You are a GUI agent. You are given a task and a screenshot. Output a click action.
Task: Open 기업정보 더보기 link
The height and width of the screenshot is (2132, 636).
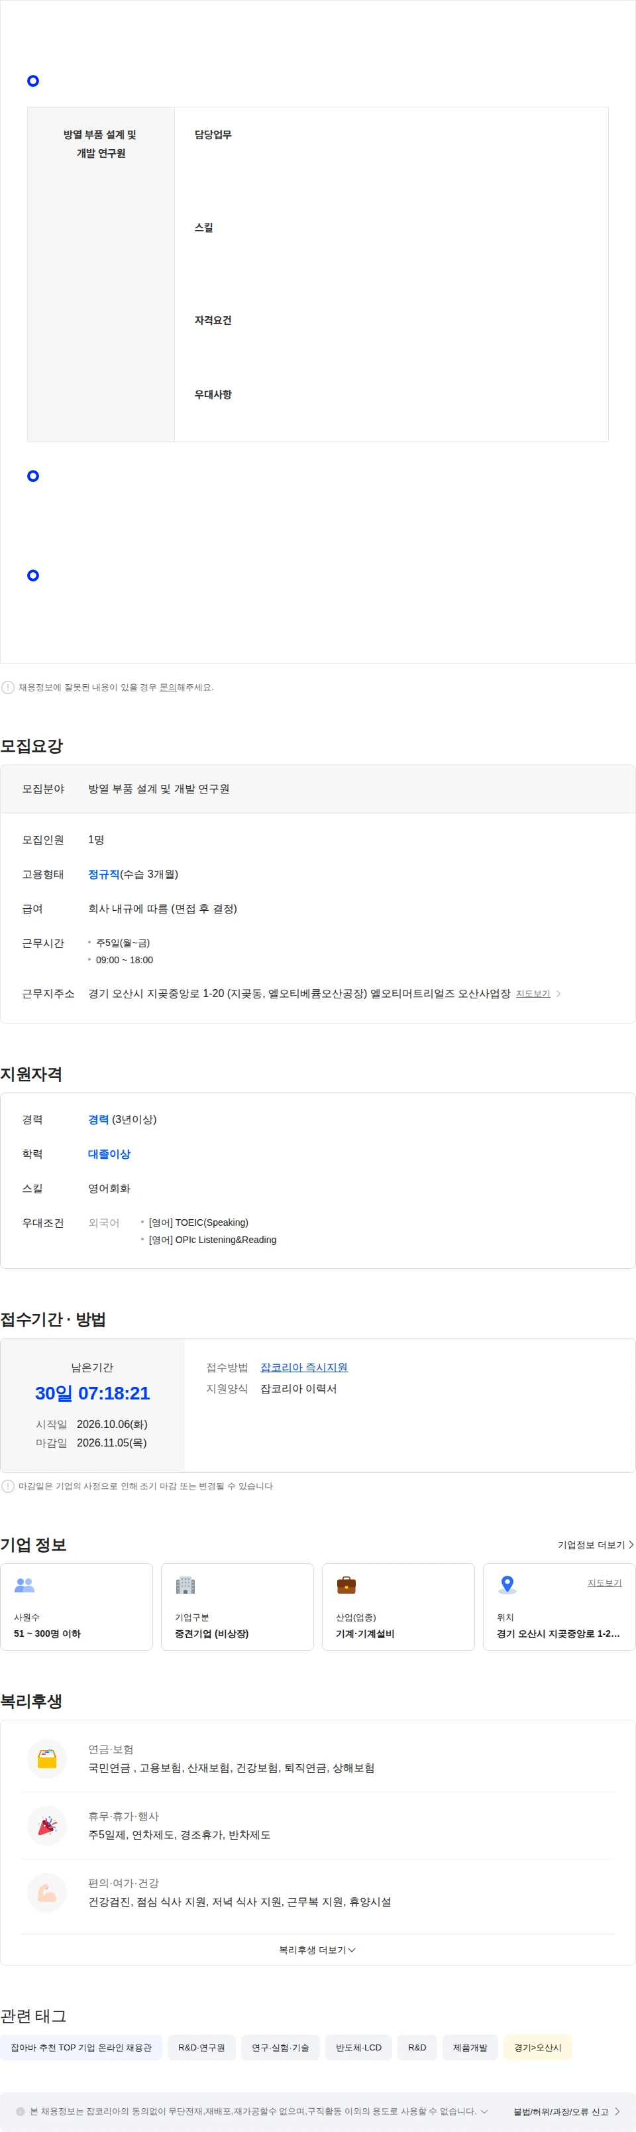click(x=596, y=1545)
